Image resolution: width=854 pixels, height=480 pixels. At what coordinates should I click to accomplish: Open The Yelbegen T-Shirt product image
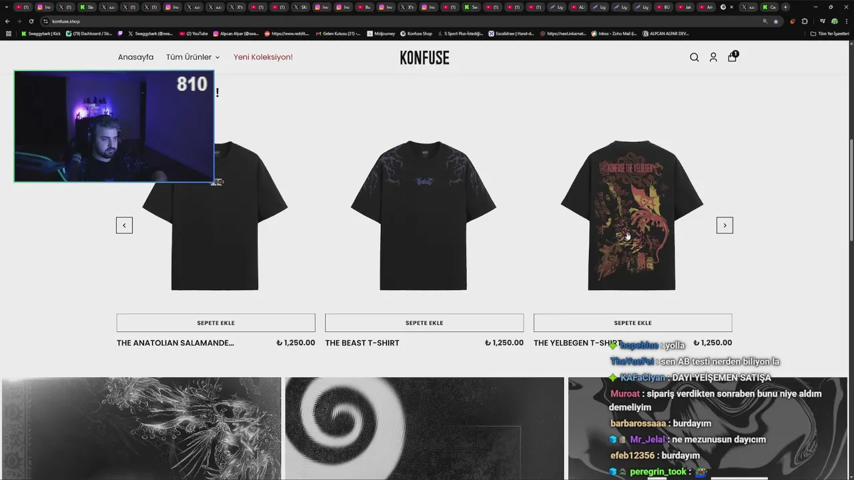632,215
